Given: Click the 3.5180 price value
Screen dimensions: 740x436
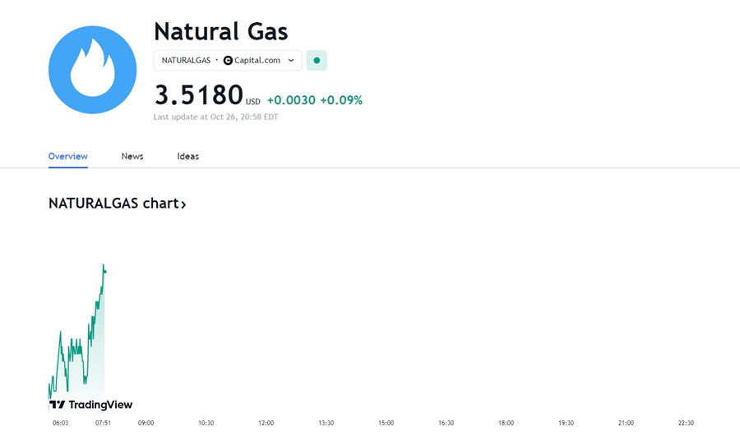Looking at the screenshot, I should pos(199,94).
